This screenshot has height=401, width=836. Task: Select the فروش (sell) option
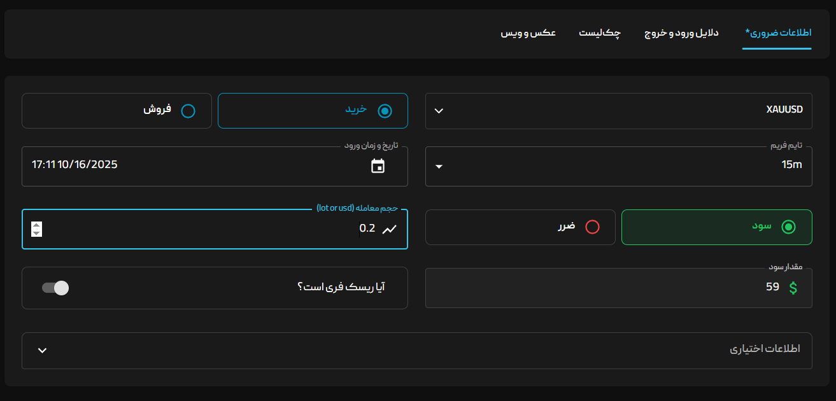tap(188, 110)
